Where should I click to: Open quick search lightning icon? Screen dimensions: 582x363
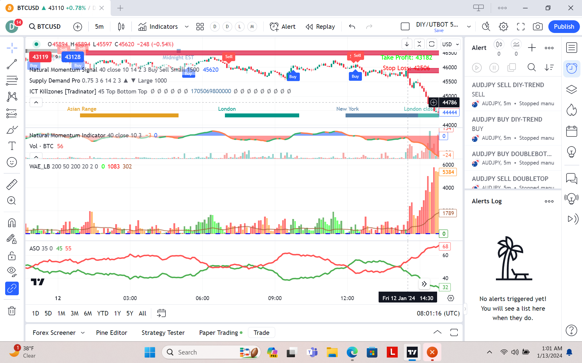pos(486,27)
